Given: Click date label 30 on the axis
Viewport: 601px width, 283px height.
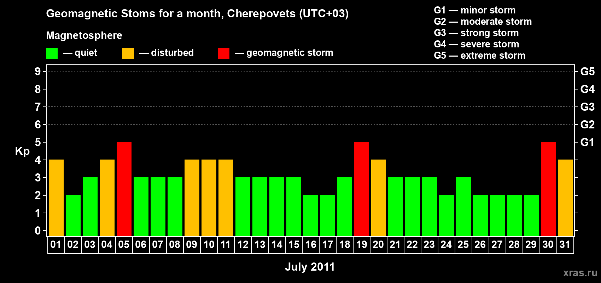Looking at the screenshot, I should (x=548, y=244).
